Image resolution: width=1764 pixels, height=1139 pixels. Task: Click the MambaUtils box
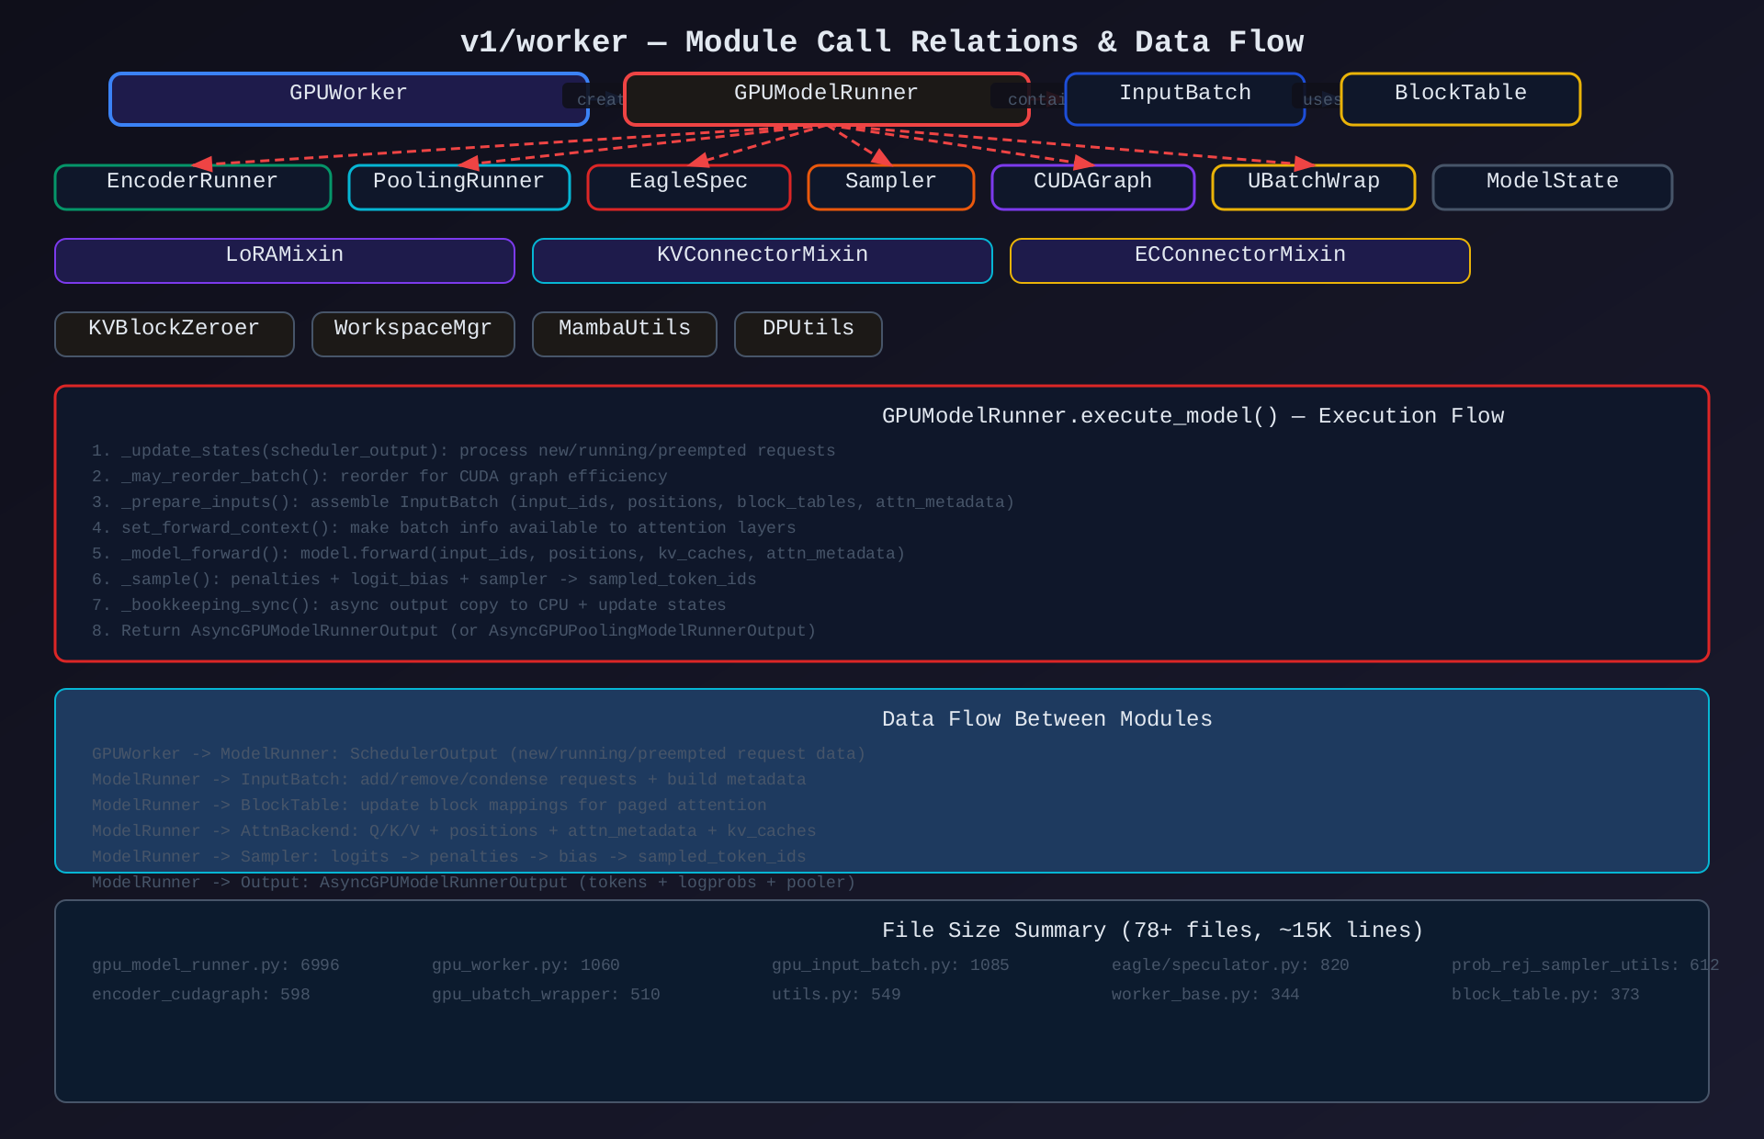tap(624, 333)
